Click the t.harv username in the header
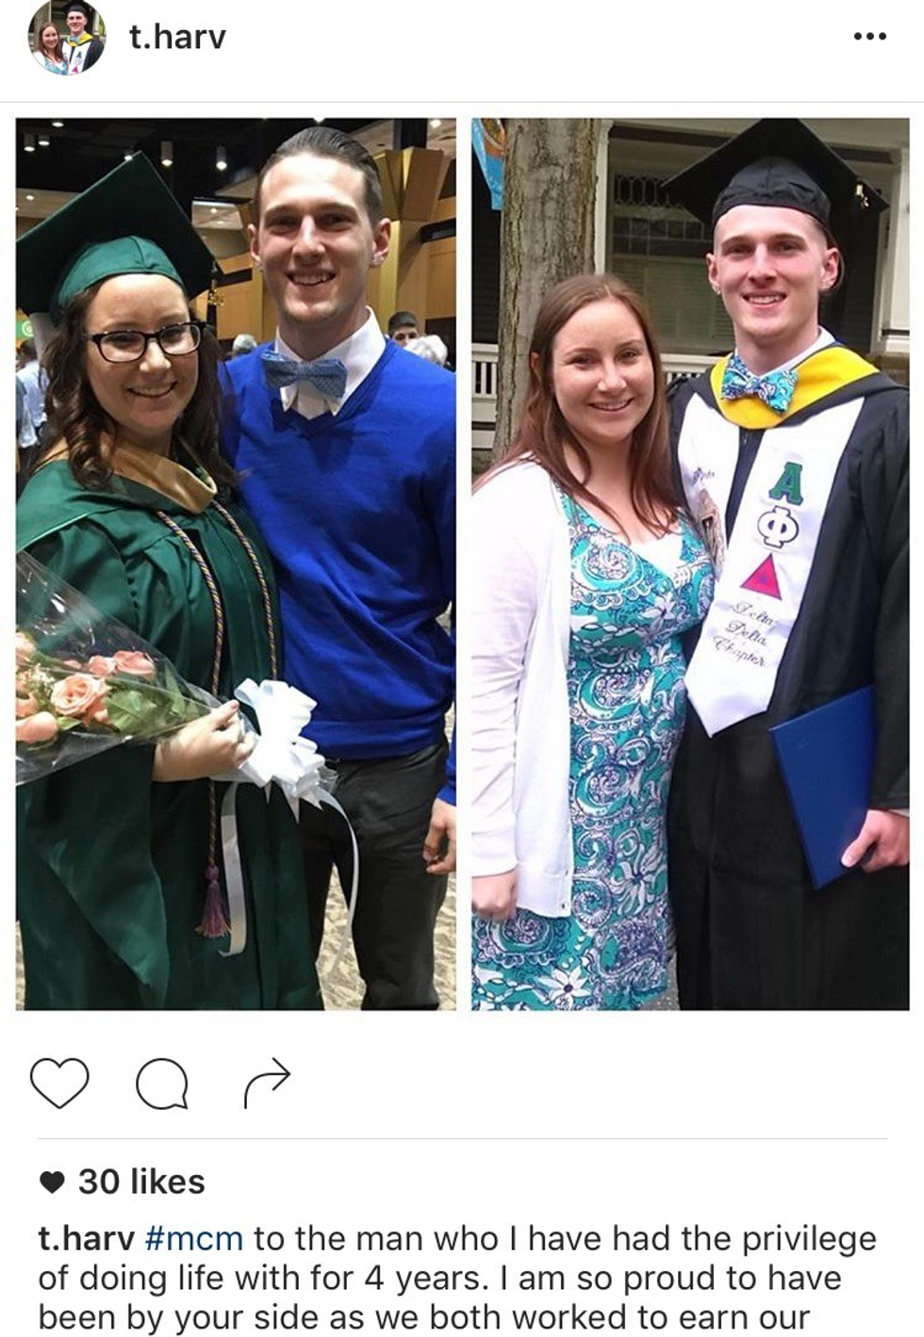Image resolution: width=924 pixels, height=1337 pixels. coord(177,37)
